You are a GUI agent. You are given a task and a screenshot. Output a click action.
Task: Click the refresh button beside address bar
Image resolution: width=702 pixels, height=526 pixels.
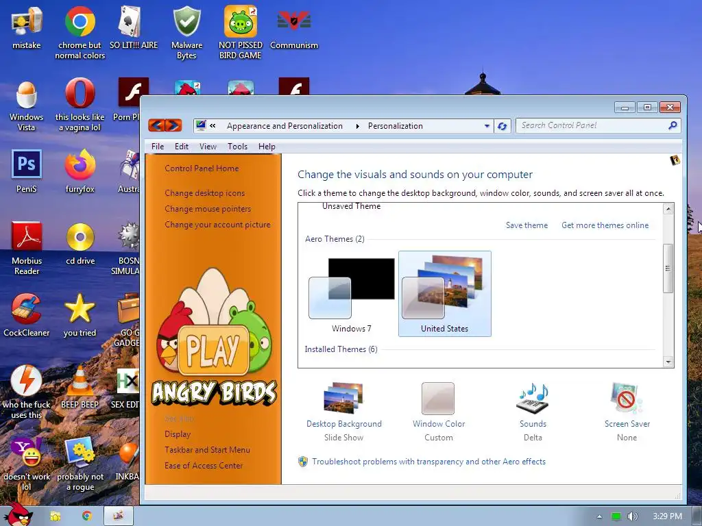503,126
